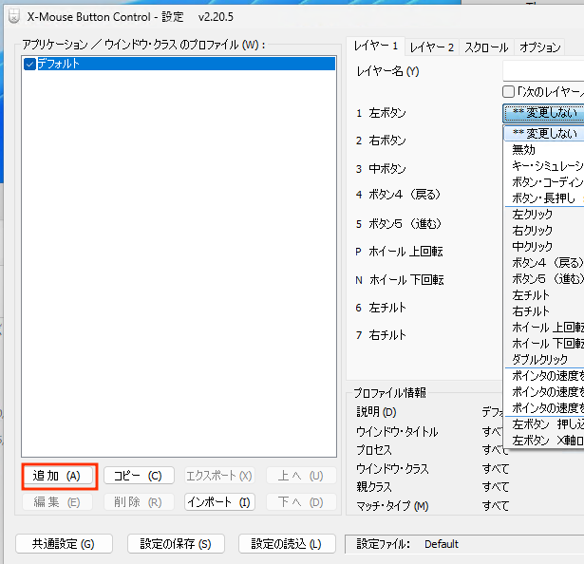The width and height of the screenshot is (584, 564).
Task: Open the オプション tab
Action: coord(539,47)
